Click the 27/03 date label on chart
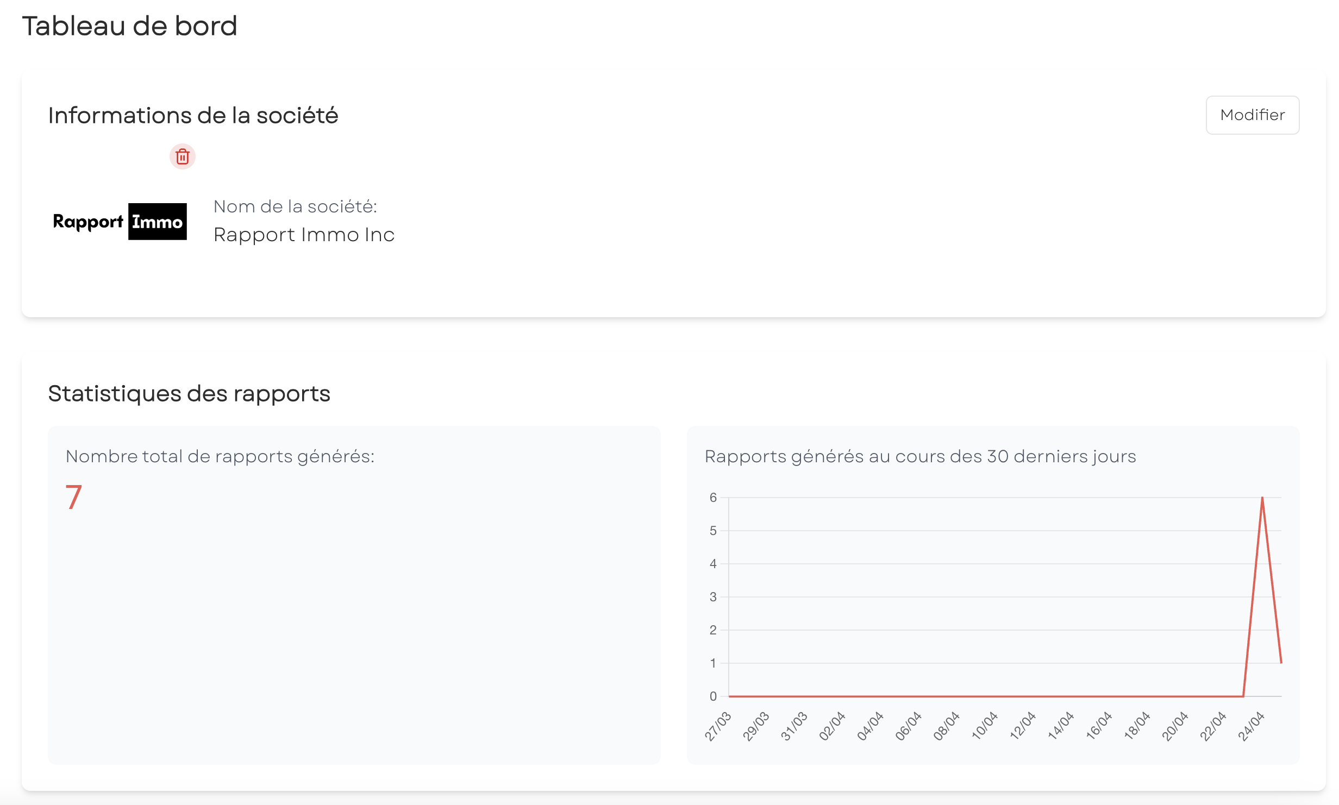Image resolution: width=1339 pixels, height=805 pixels. 718,726
